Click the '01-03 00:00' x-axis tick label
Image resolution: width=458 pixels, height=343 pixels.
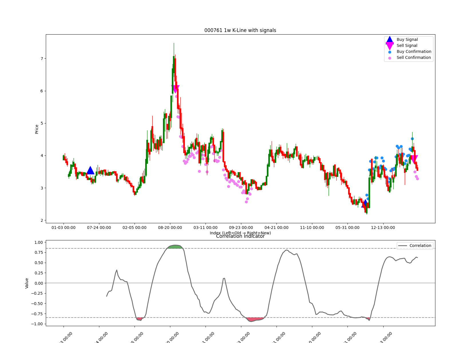tap(64, 228)
